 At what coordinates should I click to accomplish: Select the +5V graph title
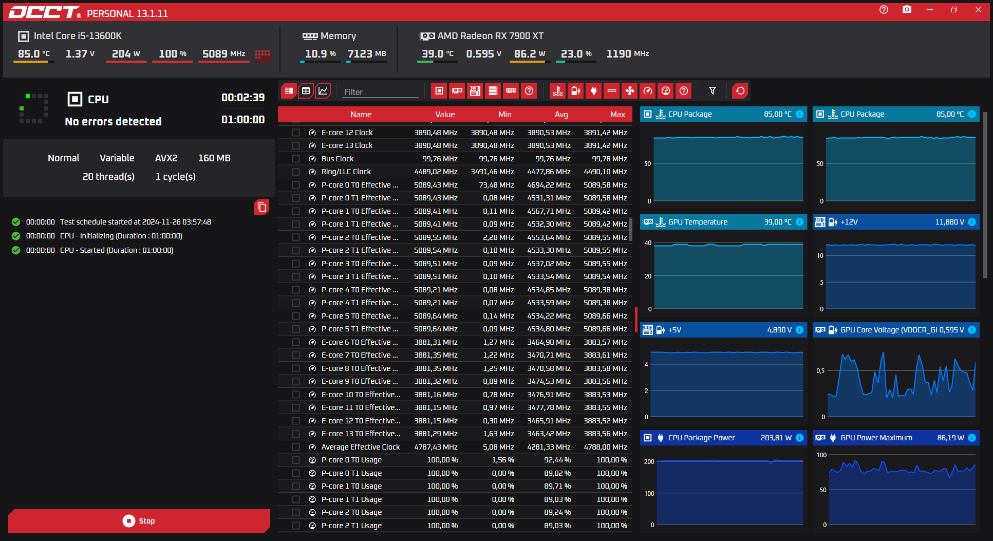pyautogui.click(x=675, y=330)
